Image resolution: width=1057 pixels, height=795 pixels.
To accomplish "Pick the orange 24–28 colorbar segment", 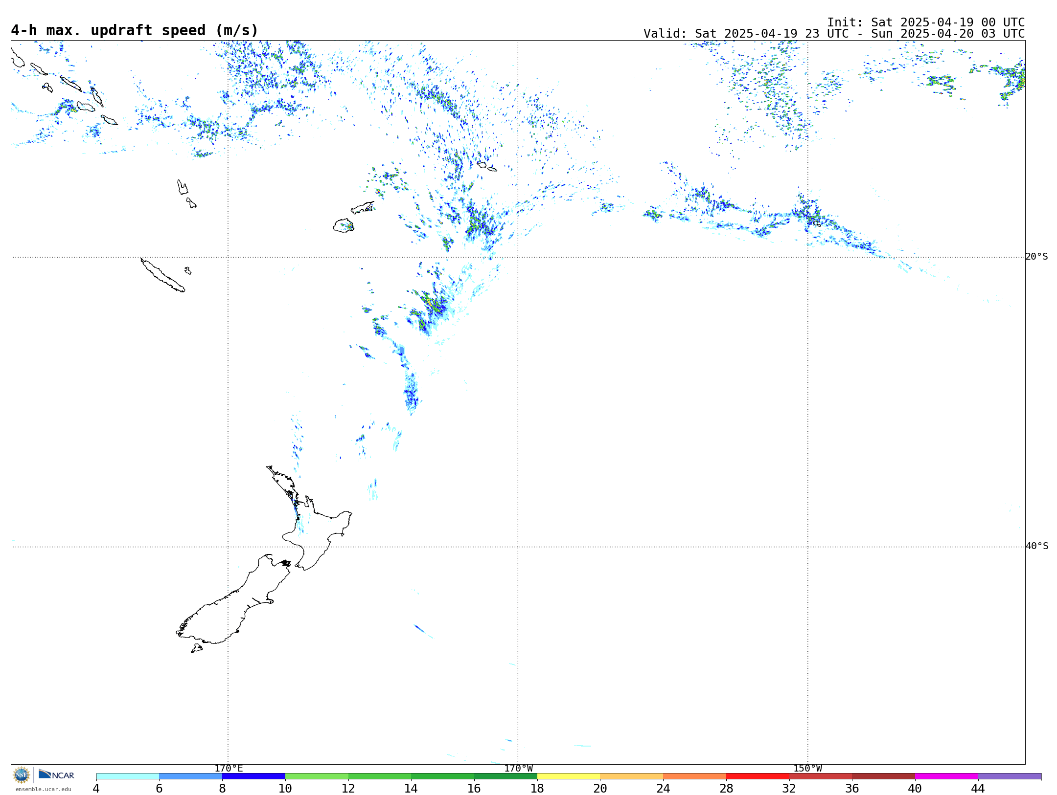I will [694, 776].
